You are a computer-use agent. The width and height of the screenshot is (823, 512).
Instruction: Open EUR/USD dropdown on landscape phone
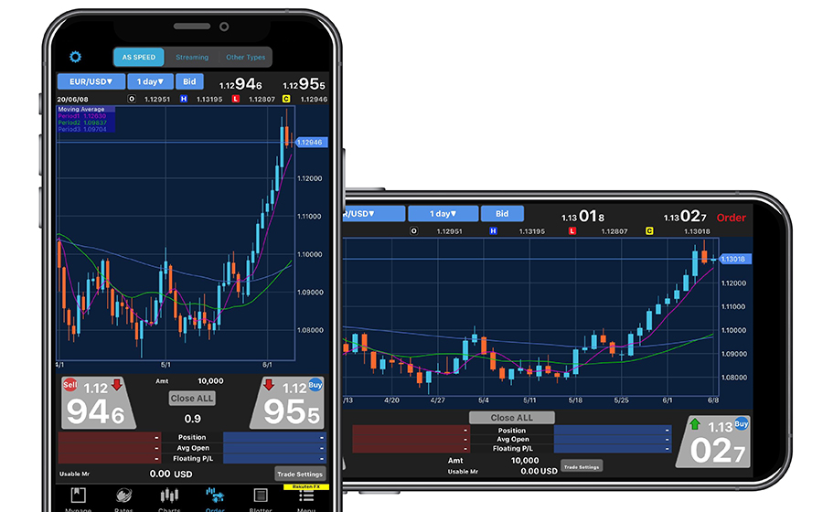pos(374,214)
